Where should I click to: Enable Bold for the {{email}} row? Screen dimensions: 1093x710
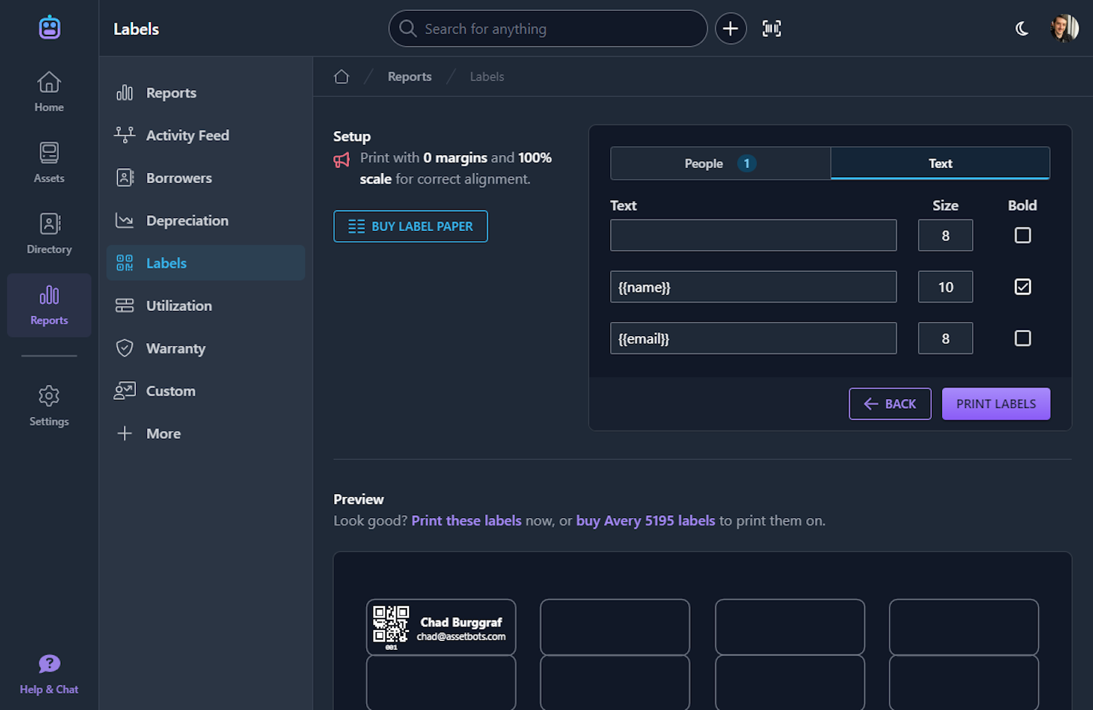pos(1023,338)
